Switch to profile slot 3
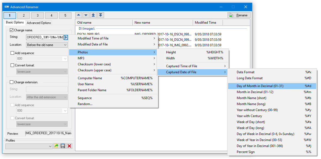The width and height of the screenshot is (321, 159). 38,16
